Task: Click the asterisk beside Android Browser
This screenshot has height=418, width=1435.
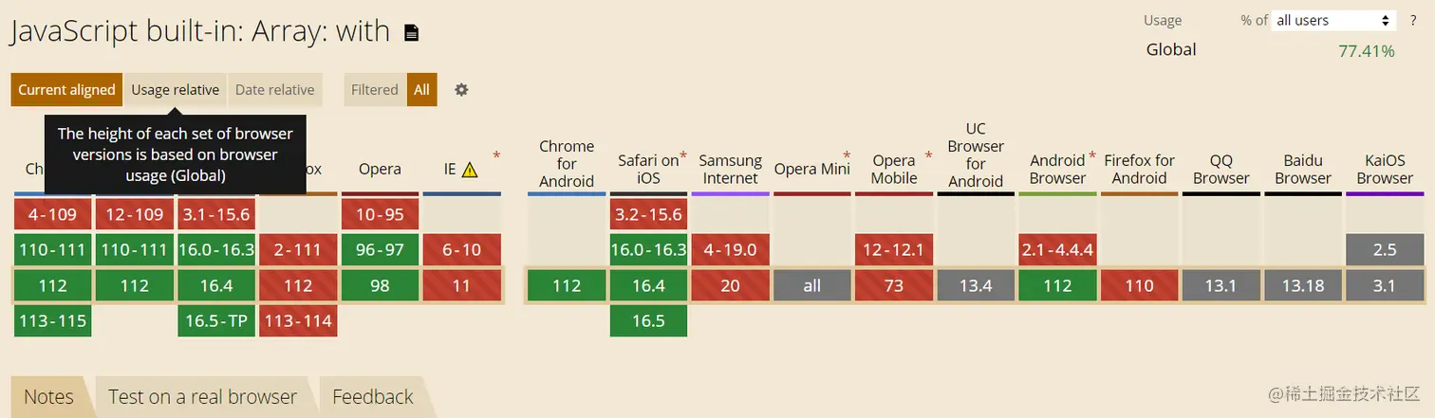Action: tap(1092, 154)
